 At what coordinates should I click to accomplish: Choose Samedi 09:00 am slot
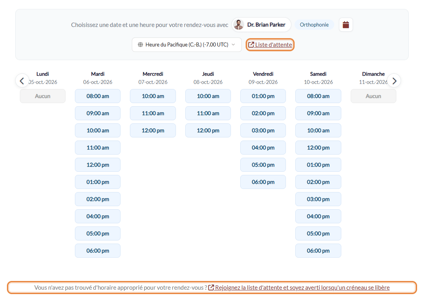click(318, 113)
